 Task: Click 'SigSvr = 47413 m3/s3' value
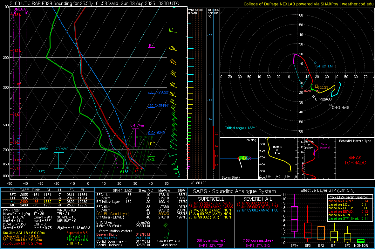pyautogui.click(x=74, y=228)
